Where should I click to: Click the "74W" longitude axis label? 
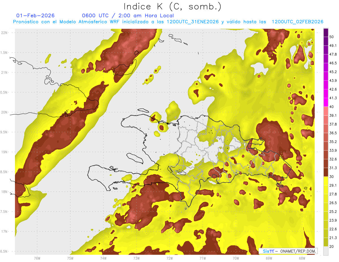[103, 258]
